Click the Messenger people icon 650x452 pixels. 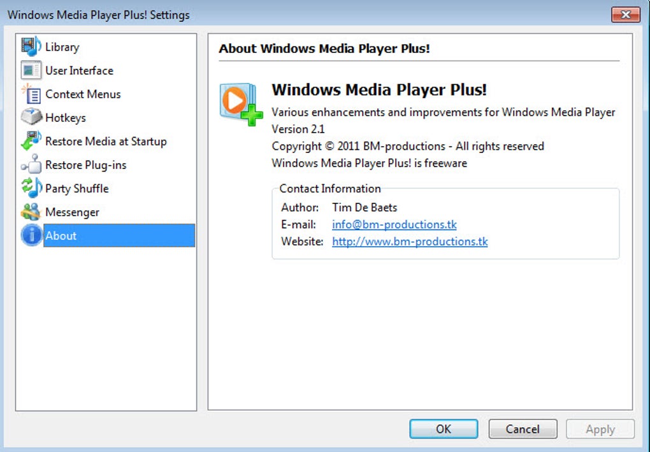point(31,212)
